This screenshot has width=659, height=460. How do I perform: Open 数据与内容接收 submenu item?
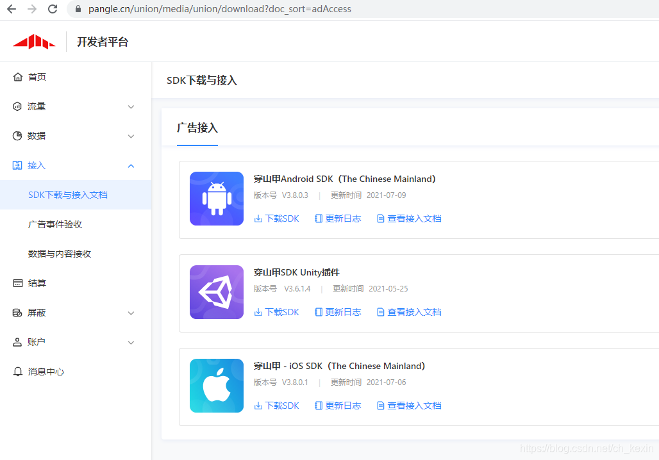(76, 254)
